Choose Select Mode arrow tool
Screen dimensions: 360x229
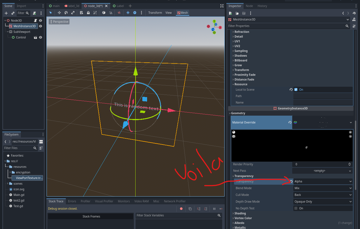click(x=50, y=13)
